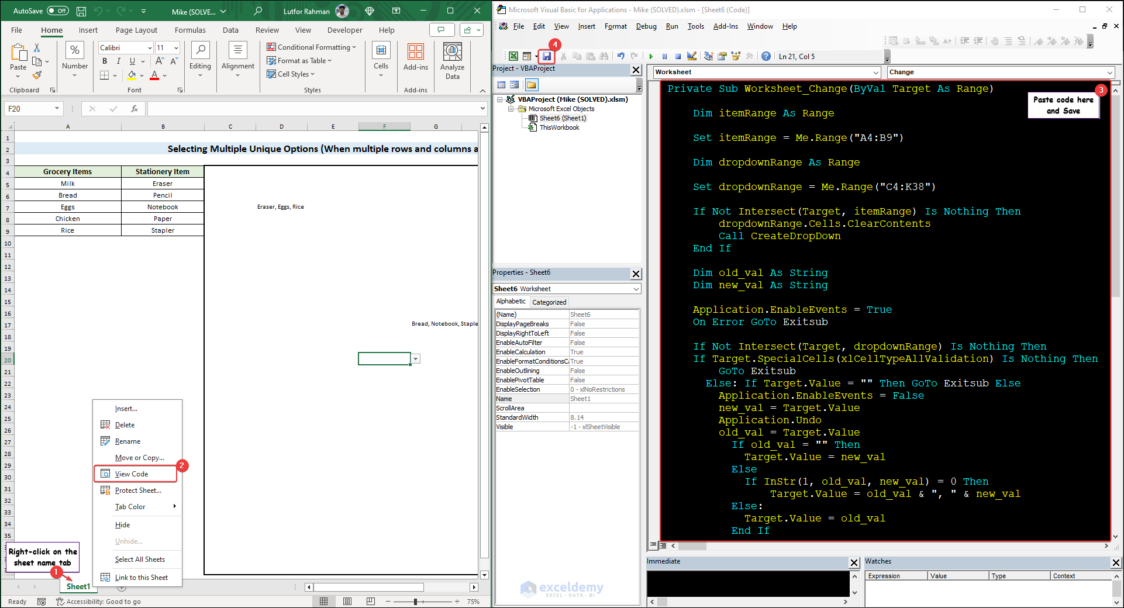Click the Format Painter brush icon
Image resolution: width=1124 pixels, height=608 pixels.
[37, 75]
